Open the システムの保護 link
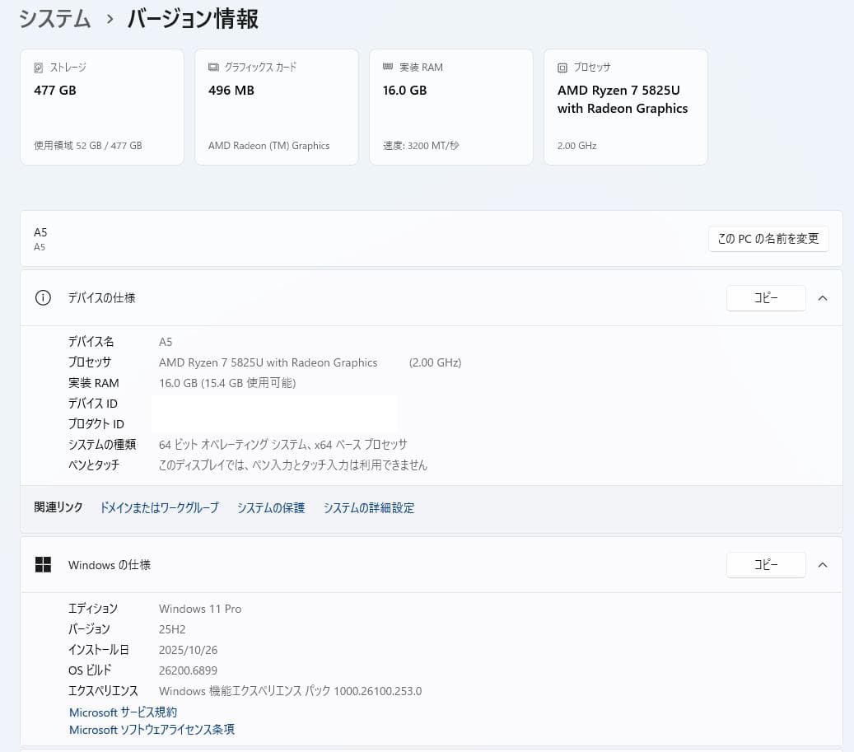Image resolution: width=854 pixels, height=752 pixels. 270,507
